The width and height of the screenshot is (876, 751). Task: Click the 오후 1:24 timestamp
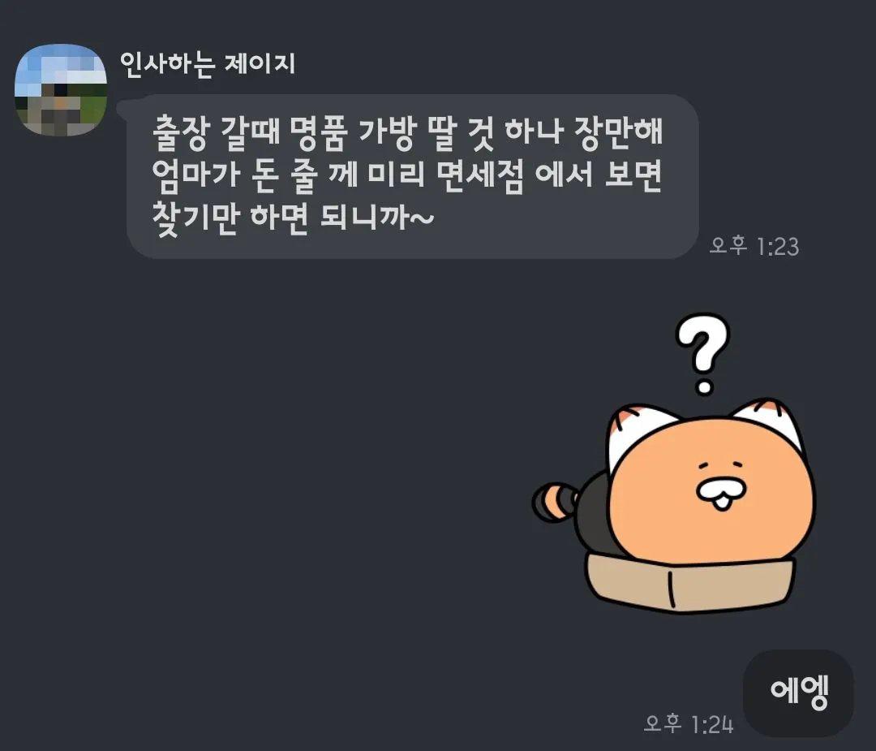click(689, 724)
